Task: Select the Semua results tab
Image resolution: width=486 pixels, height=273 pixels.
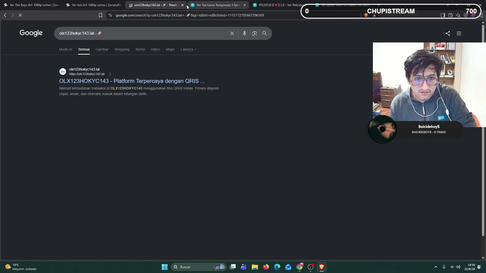Action: (x=84, y=49)
